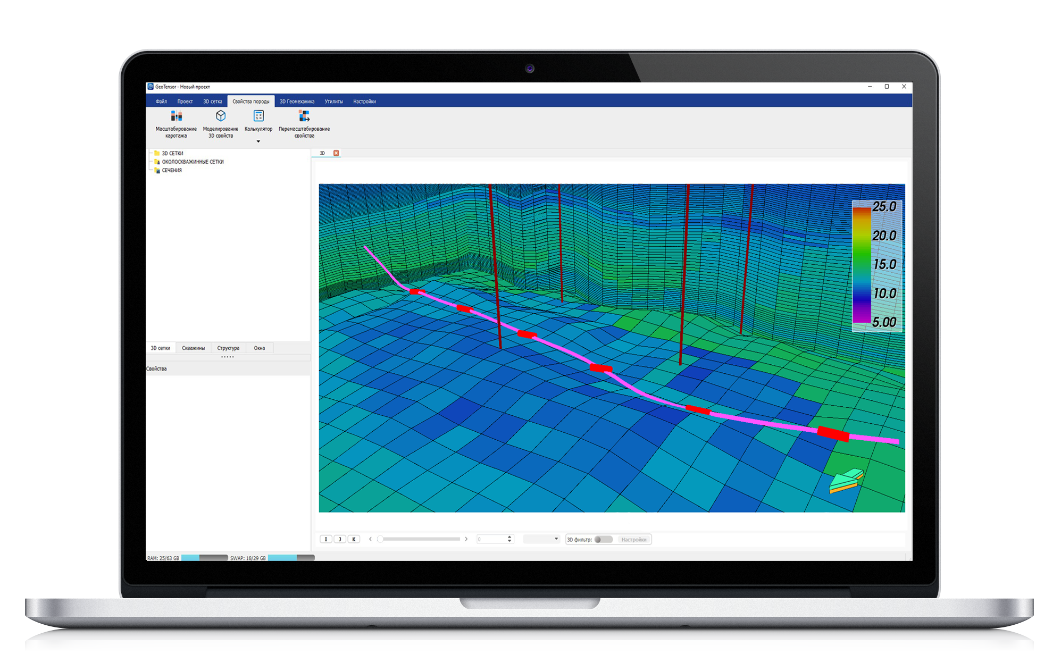
Task: Switch to the 3D сетка ribbon tab
Action: 213,102
